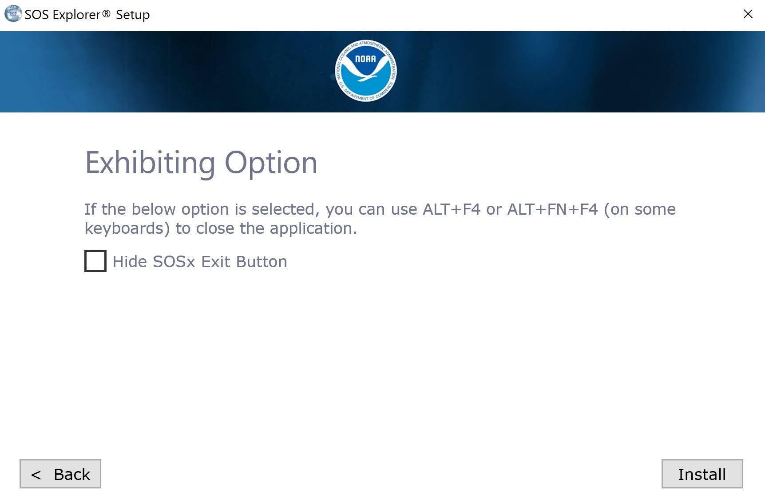The image size is (765, 500).
Task: Click the Install button
Action: coord(702,474)
